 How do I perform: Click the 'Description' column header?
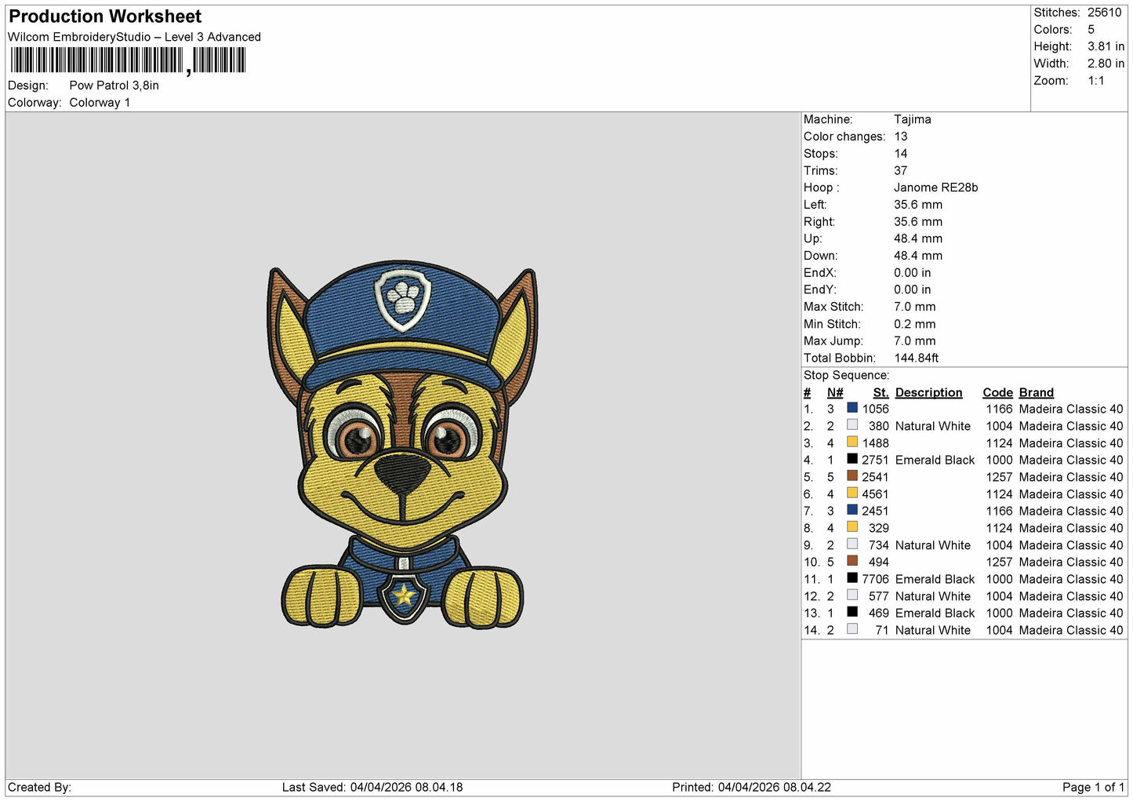click(x=928, y=392)
